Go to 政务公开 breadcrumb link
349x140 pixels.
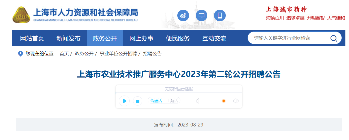point(84,54)
